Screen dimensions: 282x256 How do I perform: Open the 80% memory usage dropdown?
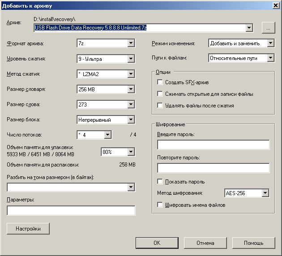coord(131,152)
